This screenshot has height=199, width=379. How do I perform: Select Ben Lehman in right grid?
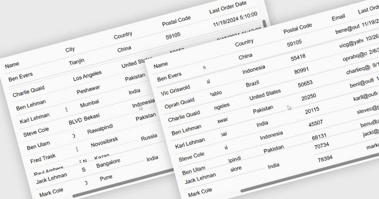pos(186,130)
